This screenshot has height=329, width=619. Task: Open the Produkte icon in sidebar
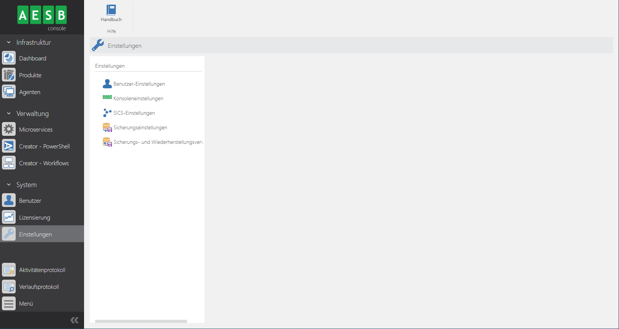coord(9,75)
